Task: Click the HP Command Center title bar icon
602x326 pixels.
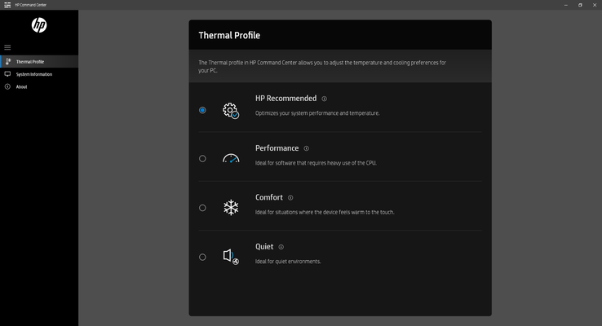Action: click(7, 4)
